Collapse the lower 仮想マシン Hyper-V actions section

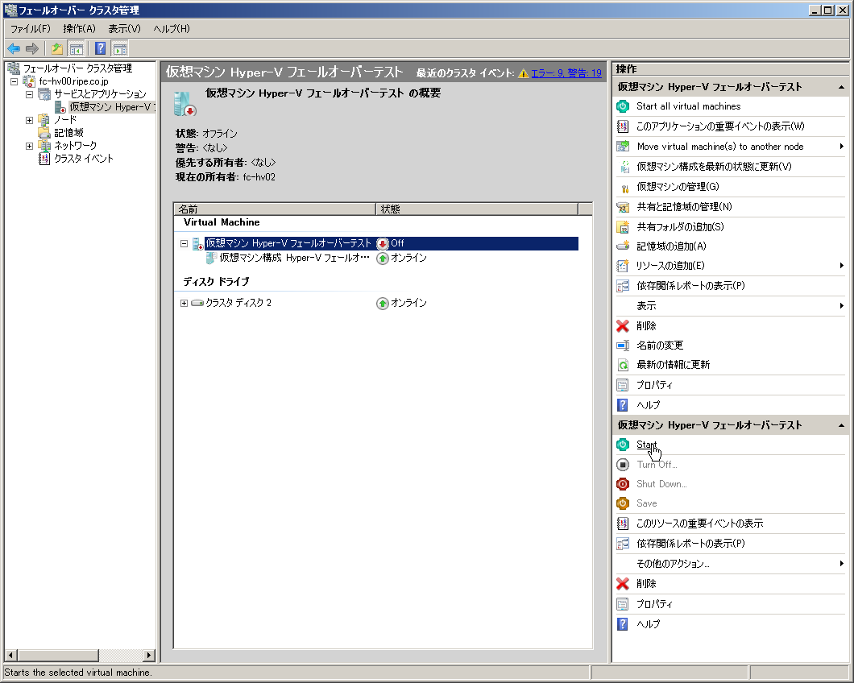(841, 425)
